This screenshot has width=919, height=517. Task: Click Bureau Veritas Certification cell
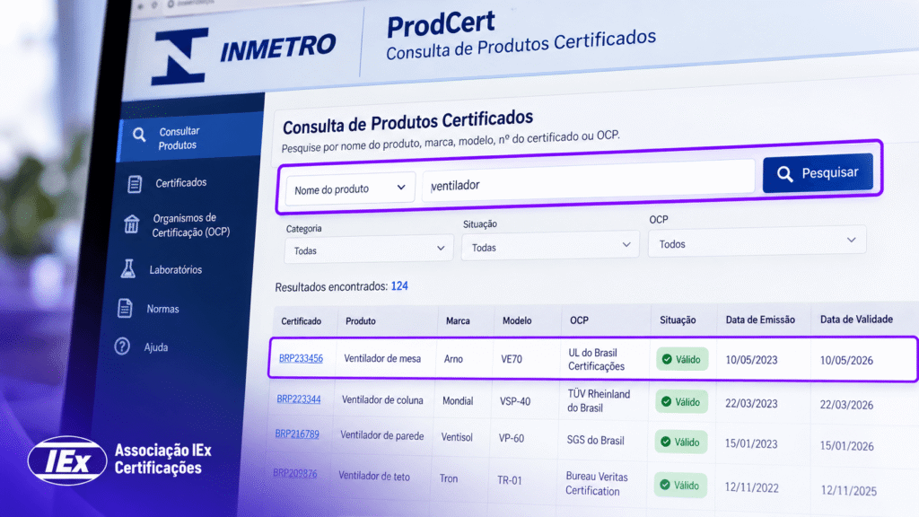tap(596, 484)
